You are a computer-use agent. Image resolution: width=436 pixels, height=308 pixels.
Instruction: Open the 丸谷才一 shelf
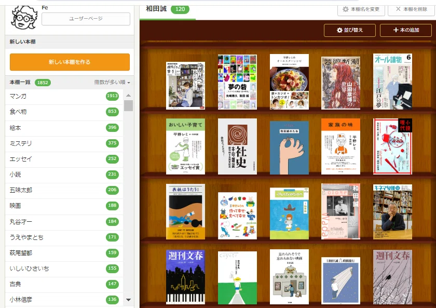coord(64,222)
